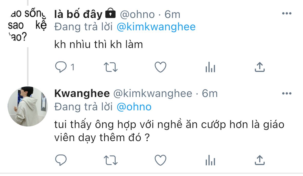This screenshot has height=176, width=303.
Task: Share Kwanghee's tweet
Action: [260, 160]
